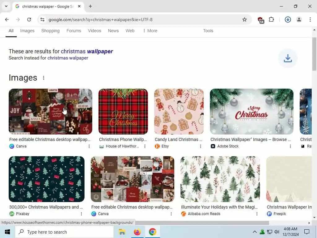317x238 pixels.
Task: Switch to the Videos tab
Action: [x=94, y=31]
